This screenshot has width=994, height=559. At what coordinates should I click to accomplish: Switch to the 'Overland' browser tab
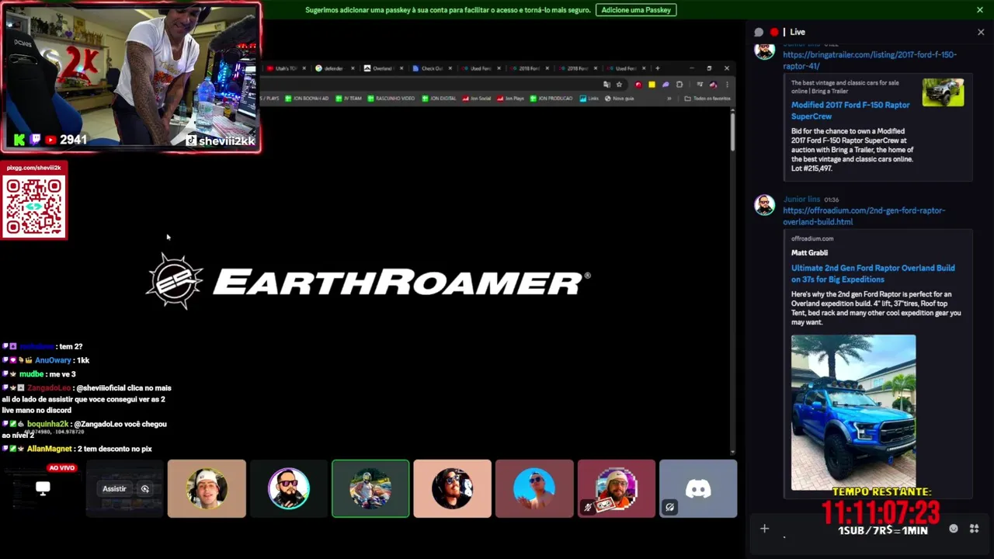[382, 68]
